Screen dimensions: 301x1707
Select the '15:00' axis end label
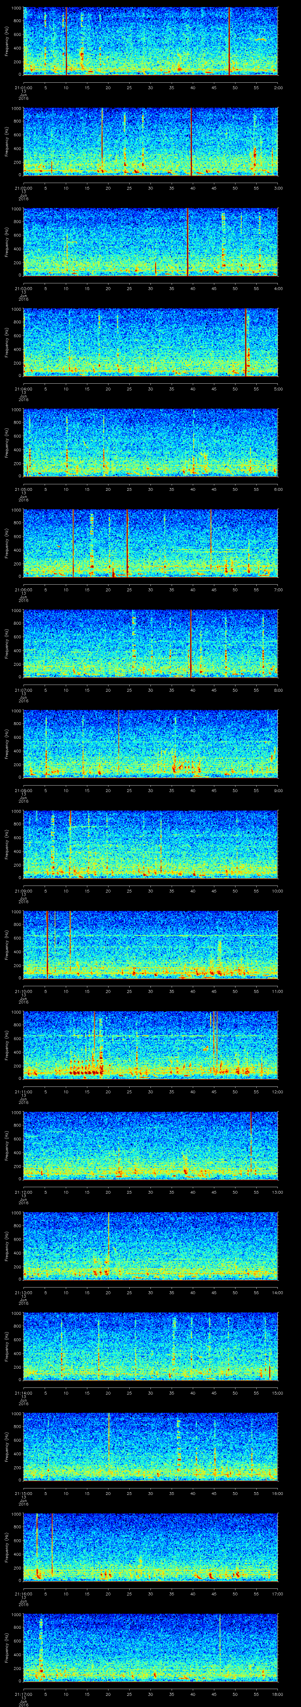pos(278,1392)
